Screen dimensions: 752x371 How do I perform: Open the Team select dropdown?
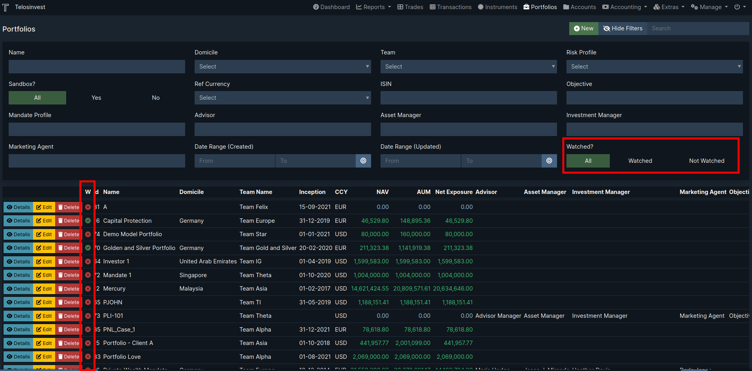click(x=469, y=67)
